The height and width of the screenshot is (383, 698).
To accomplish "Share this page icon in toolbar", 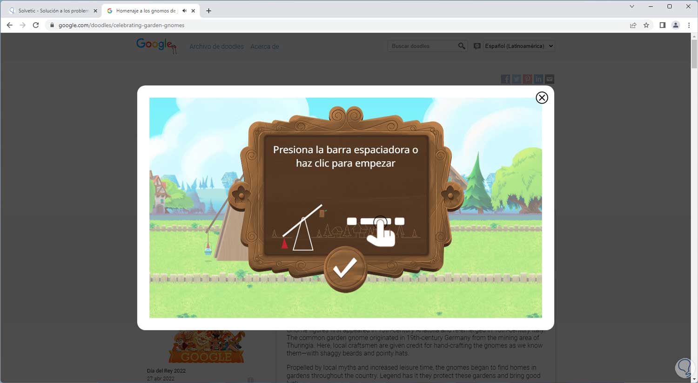I will 633,25.
